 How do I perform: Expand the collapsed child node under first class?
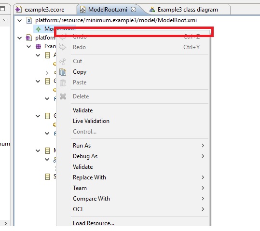coord(47,73)
